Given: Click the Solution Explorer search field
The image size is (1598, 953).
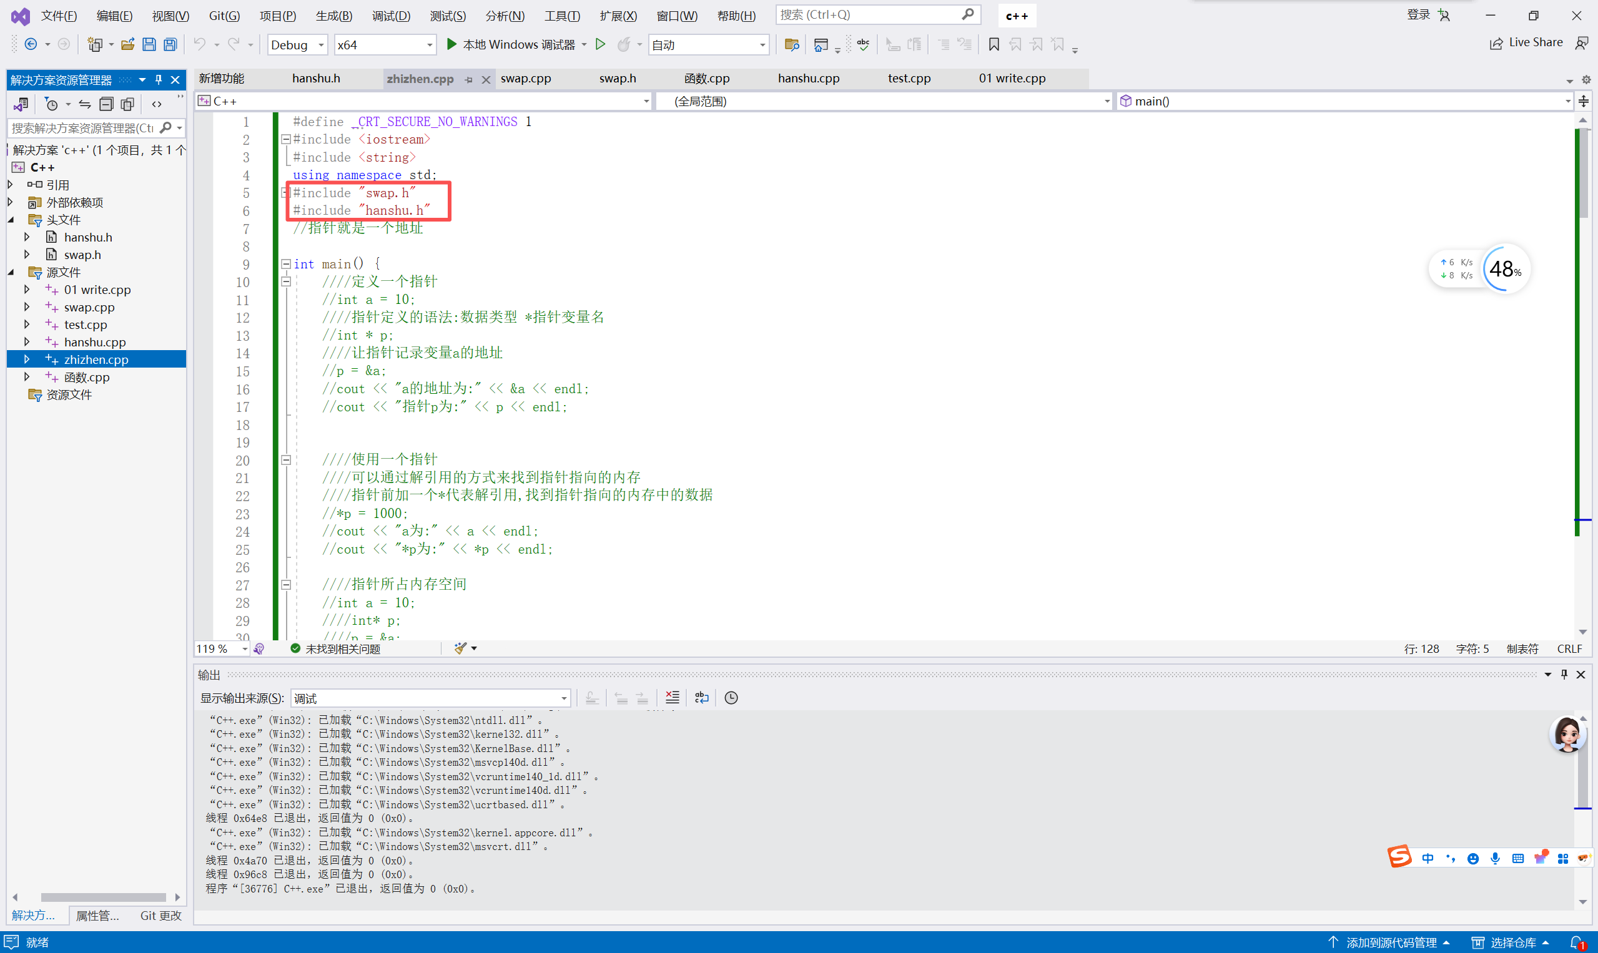Looking at the screenshot, I should (x=82, y=128).
